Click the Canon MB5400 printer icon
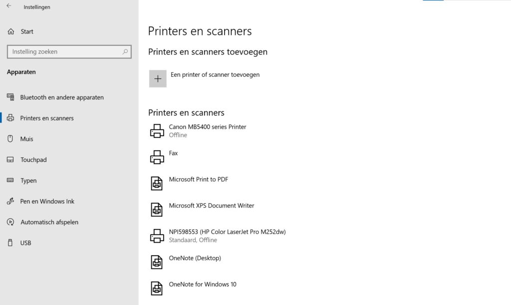 pyautogui.click(x=157, y=131)
